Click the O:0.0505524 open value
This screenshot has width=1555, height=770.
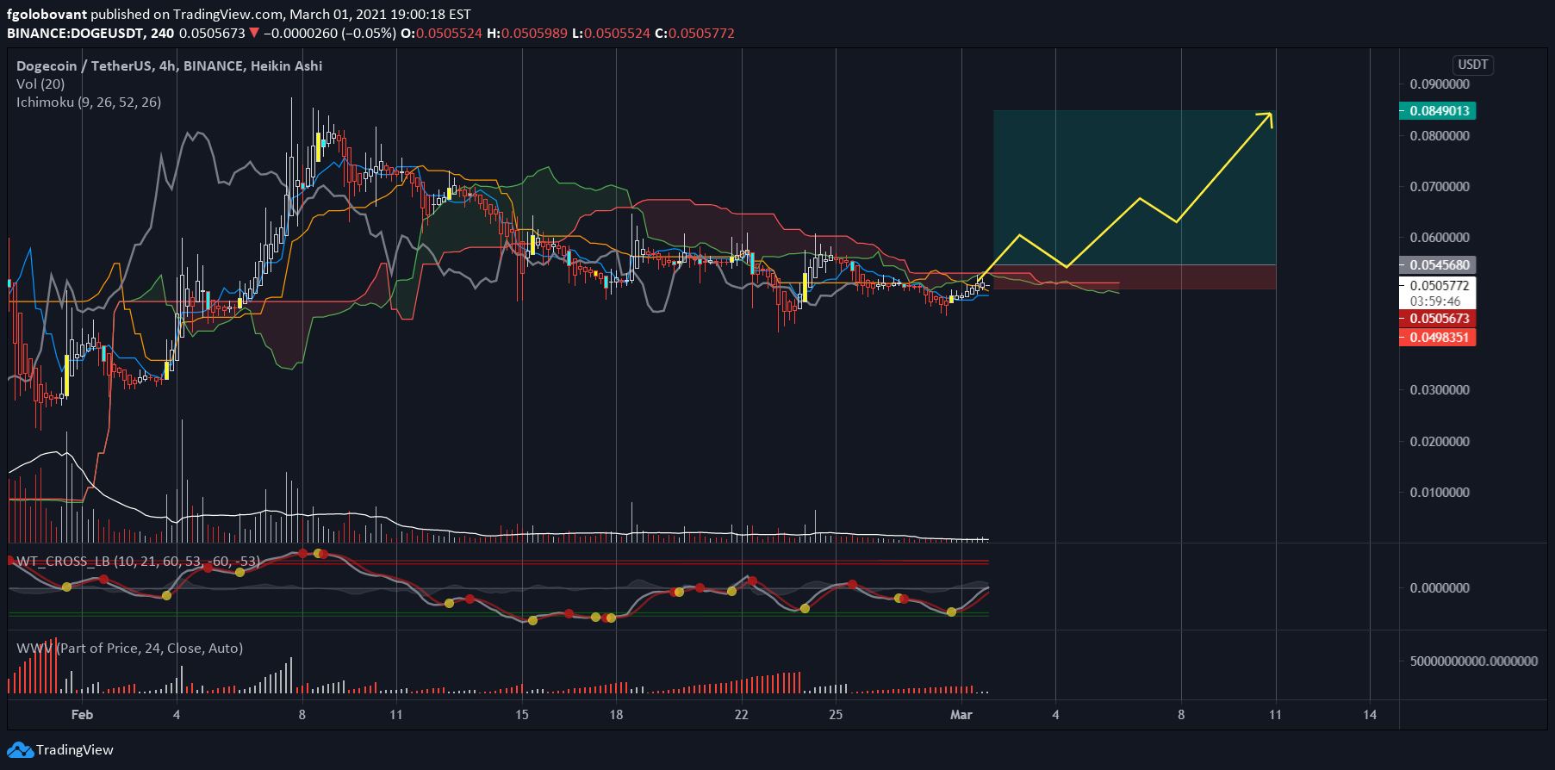(x=442, y=33)
